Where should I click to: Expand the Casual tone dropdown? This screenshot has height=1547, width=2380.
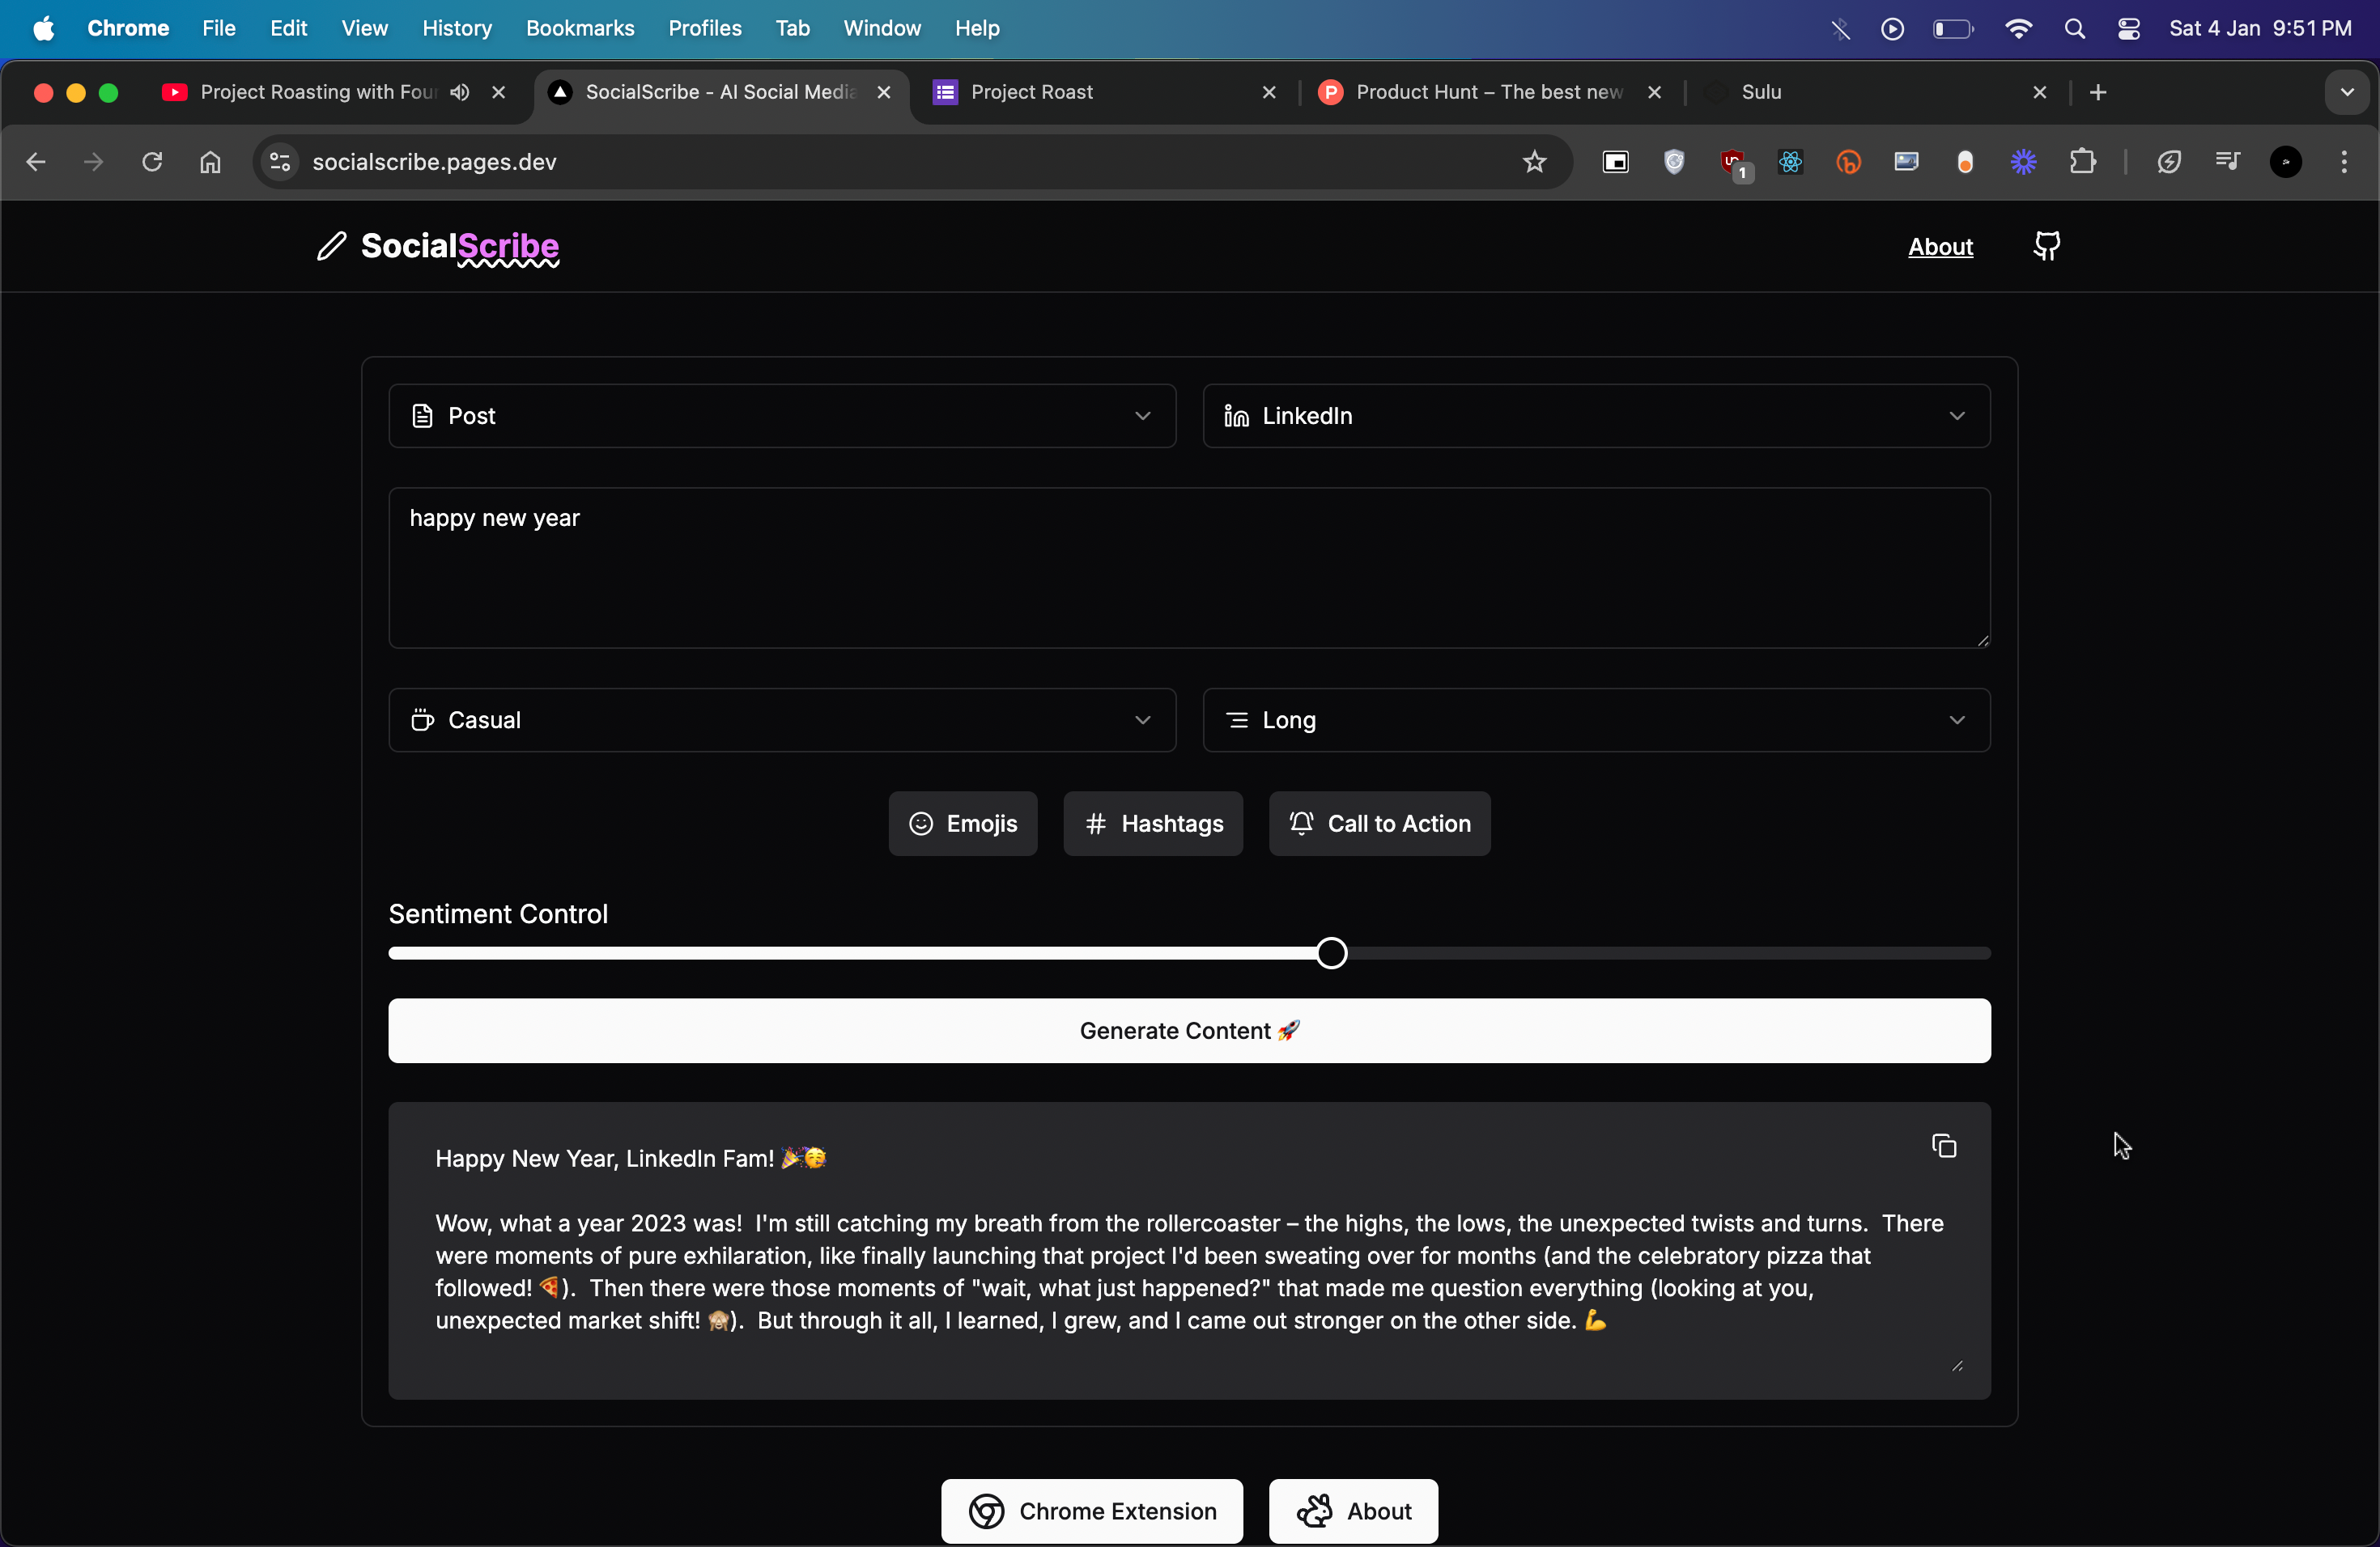(x=782, y=719)
